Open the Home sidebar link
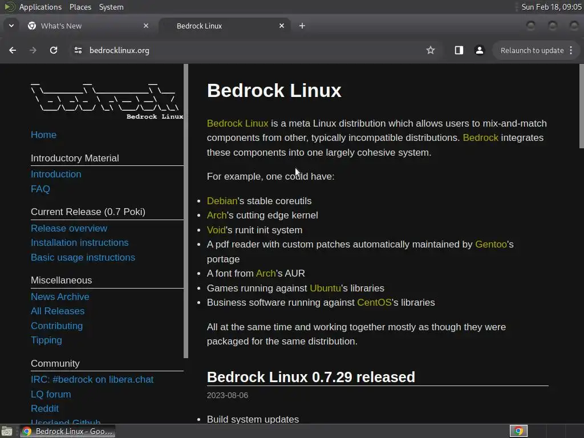This screenshot has width=584, height=438. click(x=43, y=135)
